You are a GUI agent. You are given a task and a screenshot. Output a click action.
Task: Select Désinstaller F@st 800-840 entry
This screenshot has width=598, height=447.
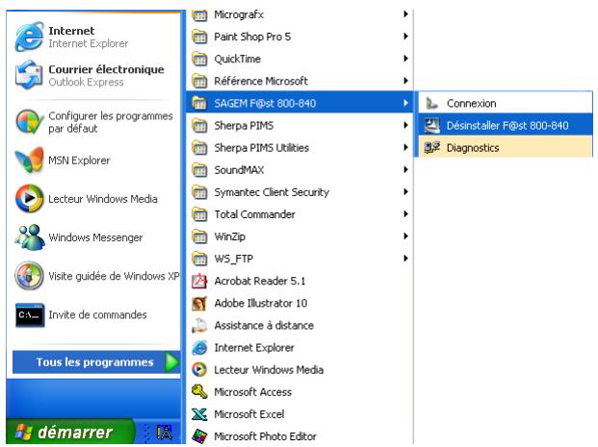click(506, 125)
